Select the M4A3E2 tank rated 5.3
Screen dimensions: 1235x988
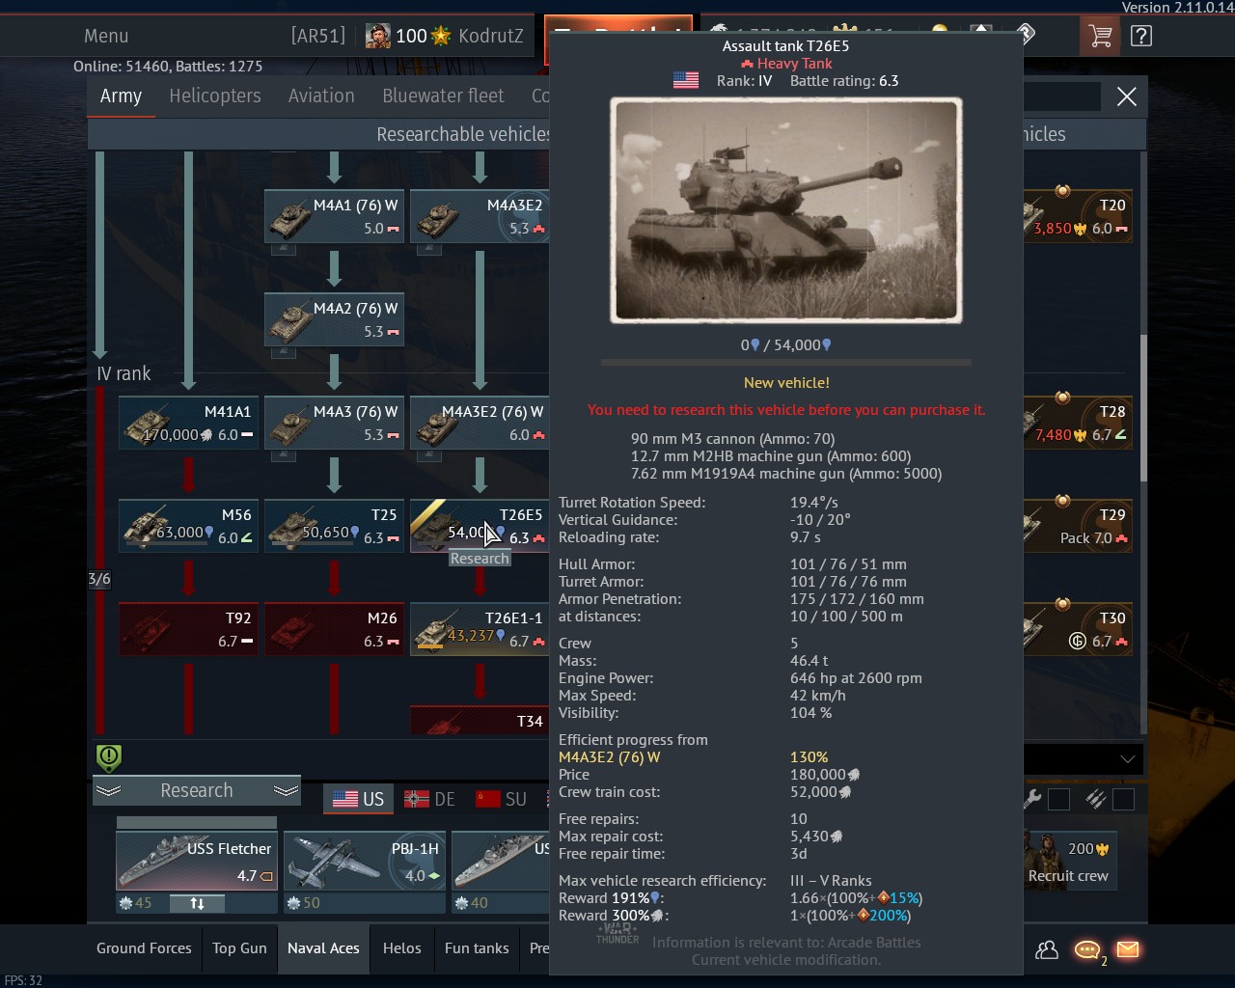tap(480, 216)
